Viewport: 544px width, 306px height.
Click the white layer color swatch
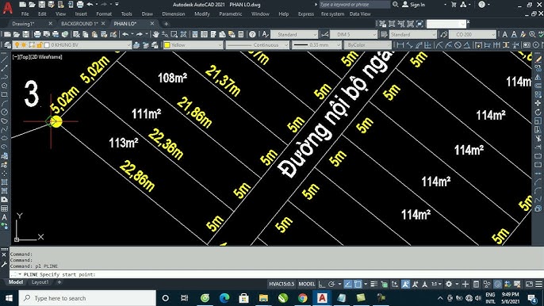click(47, 45)
